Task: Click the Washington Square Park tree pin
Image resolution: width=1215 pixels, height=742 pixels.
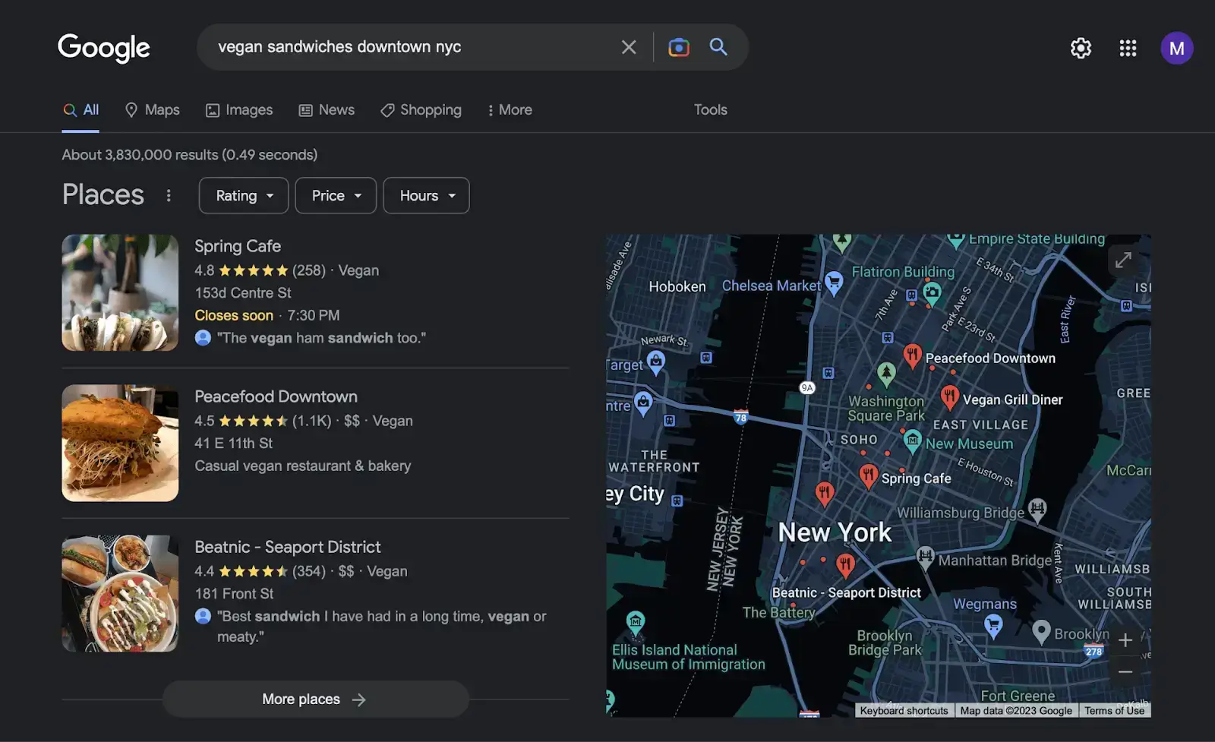Action: pos(886,374)
